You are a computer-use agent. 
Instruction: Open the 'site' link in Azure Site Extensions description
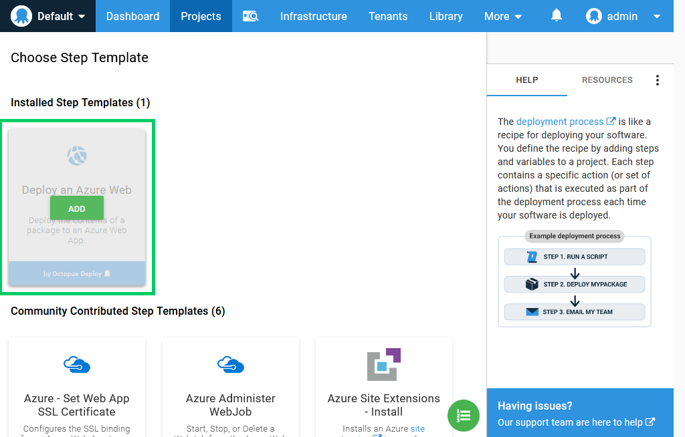coord(417,429)
